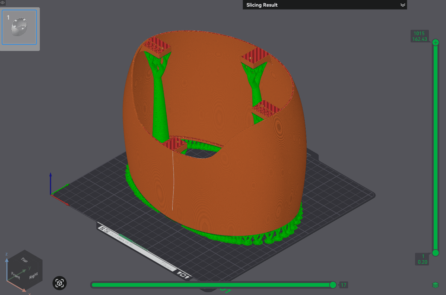Open the Slicing Result double-chevron

(403, 5)
